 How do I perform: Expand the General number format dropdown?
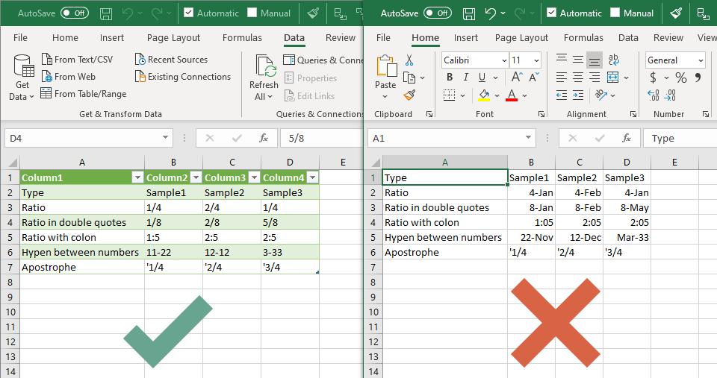(x=701, y=60)
